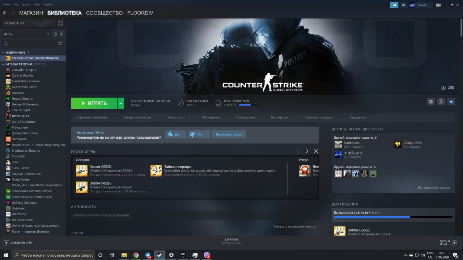
Task: Show hidden system tray icons
Action: click(405, 255)
